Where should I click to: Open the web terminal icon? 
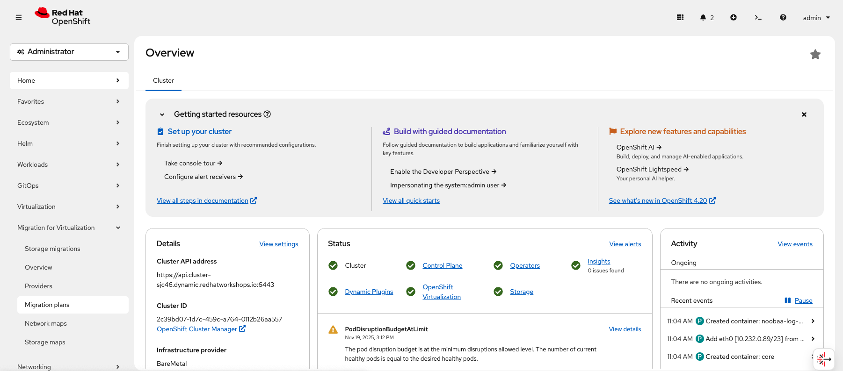758,17
